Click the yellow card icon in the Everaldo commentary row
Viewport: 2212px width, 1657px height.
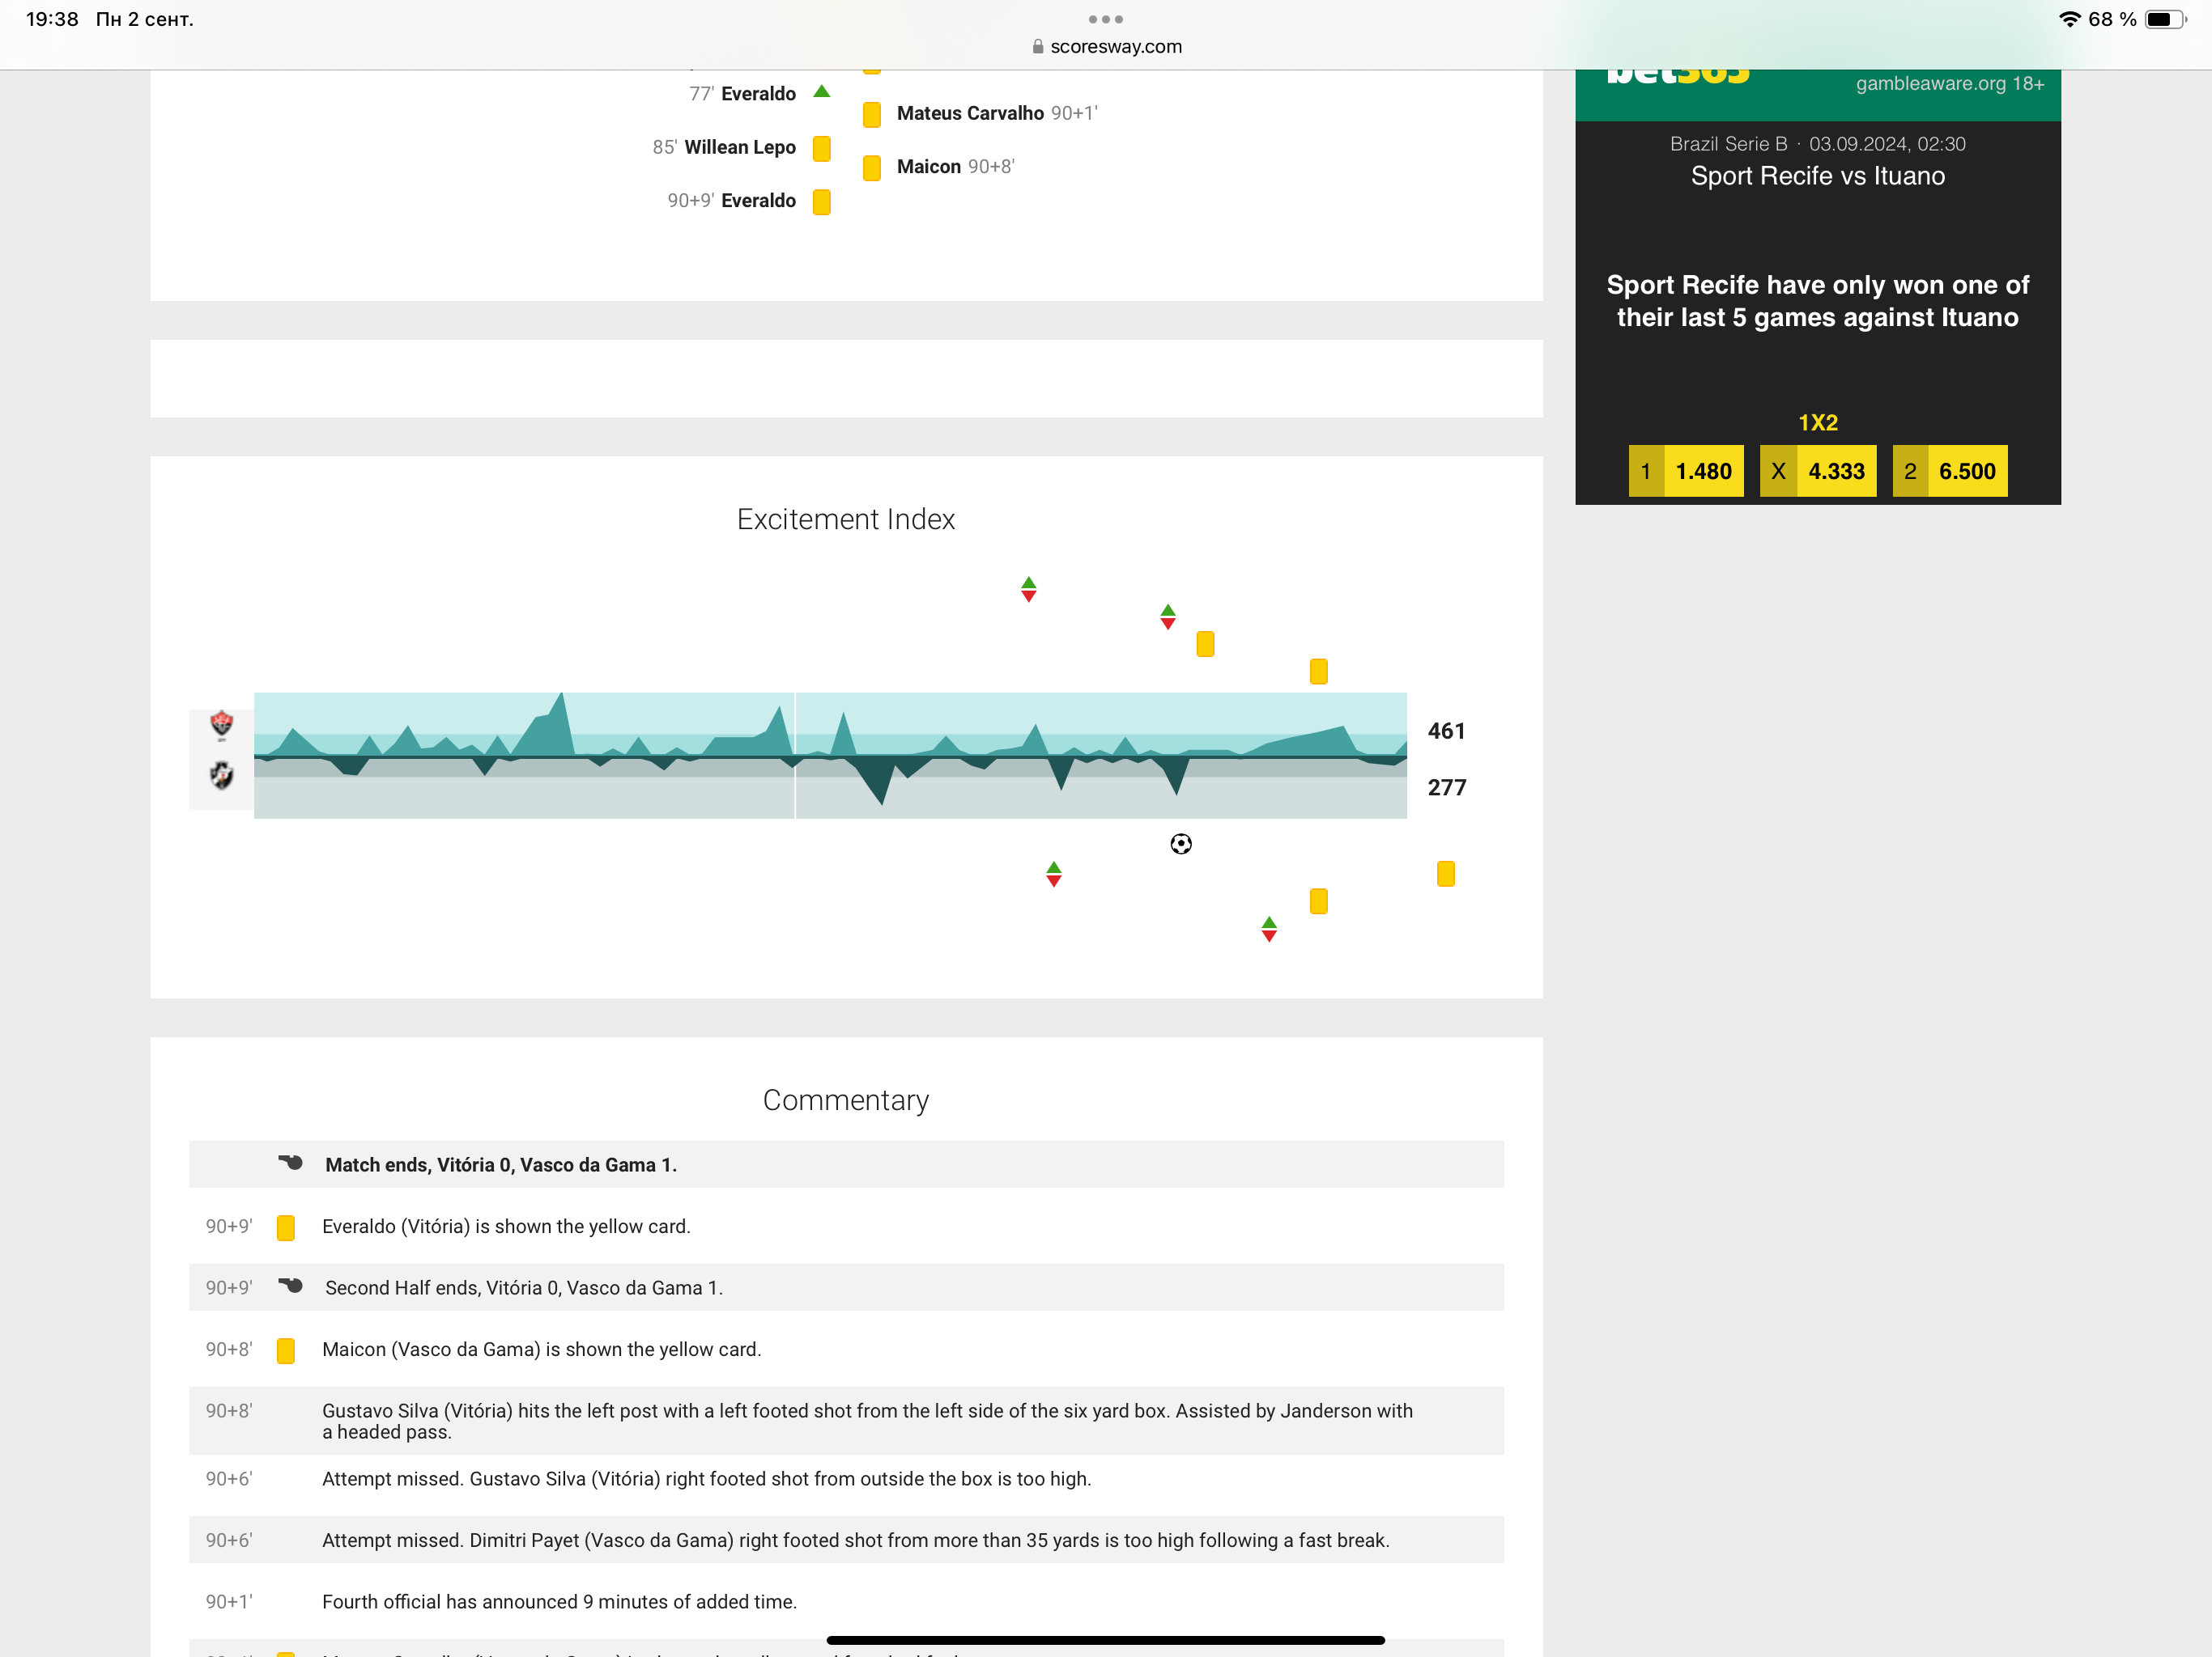pyautogui.click(x=285, y=1227)
